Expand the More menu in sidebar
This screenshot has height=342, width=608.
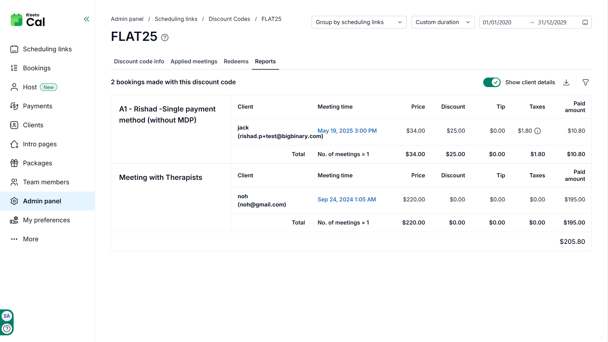click(30, 239)
